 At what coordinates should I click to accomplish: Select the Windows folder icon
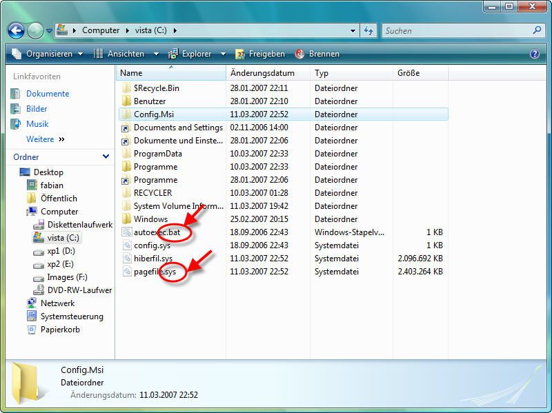(126, 219)
